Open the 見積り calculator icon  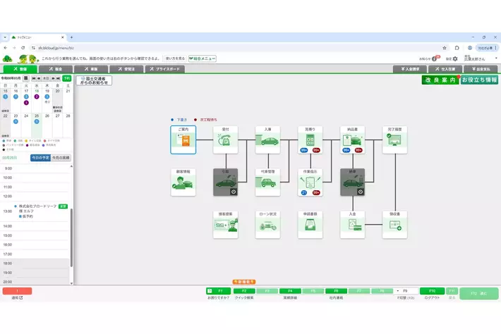click(310, 141)
